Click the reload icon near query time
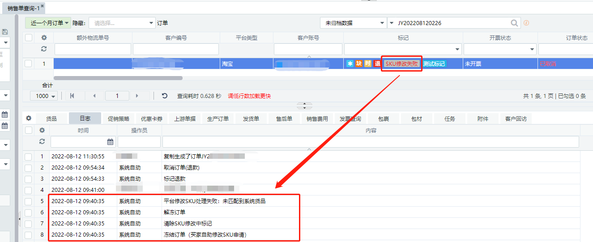 (x=165, y=96)
